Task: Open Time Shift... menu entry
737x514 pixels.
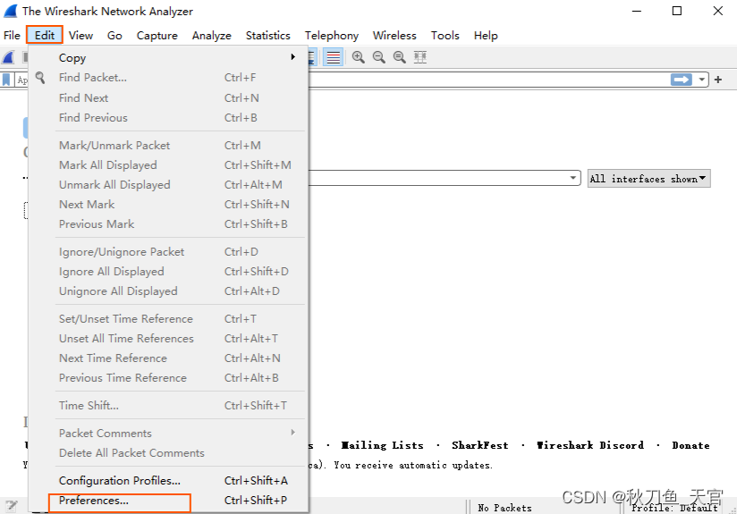Action: click(x=168, y=406)
